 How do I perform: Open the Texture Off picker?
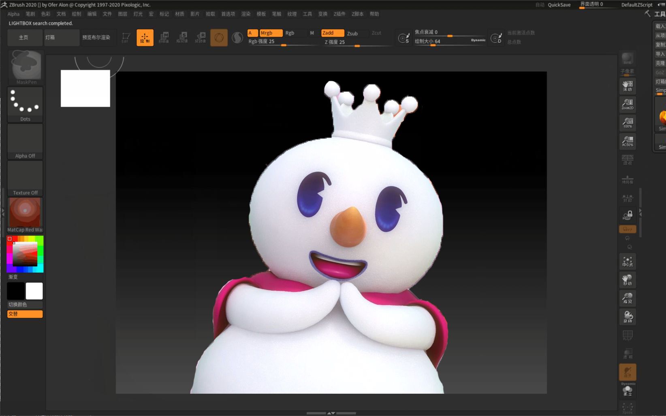tap(25, 178)
